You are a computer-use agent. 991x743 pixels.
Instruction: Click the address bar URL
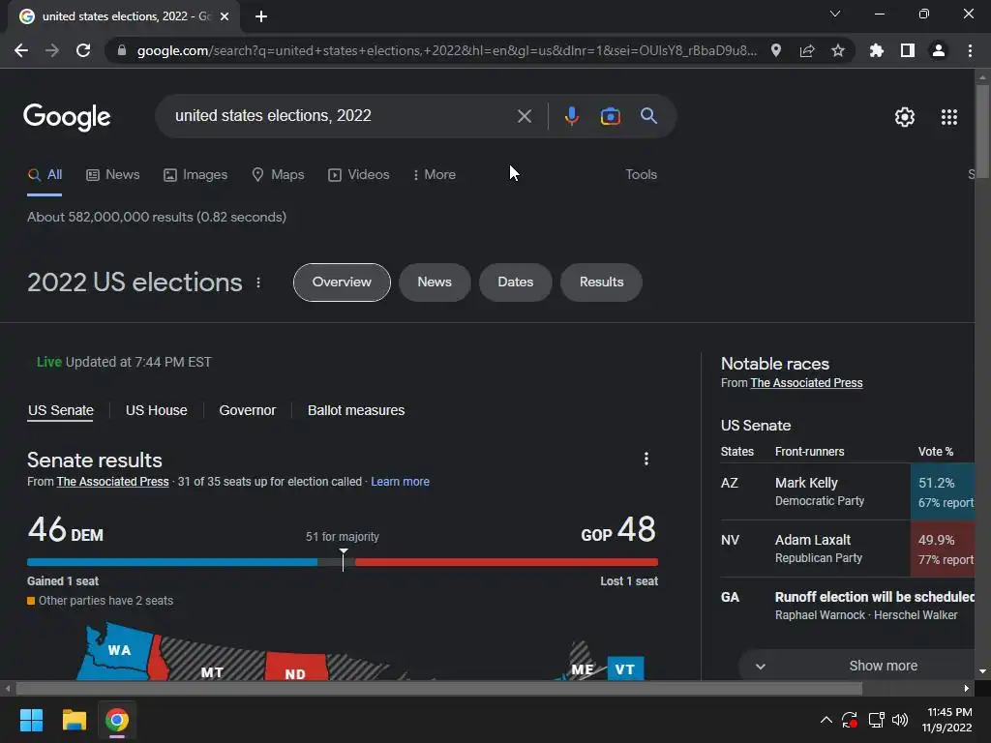(446, 50)
